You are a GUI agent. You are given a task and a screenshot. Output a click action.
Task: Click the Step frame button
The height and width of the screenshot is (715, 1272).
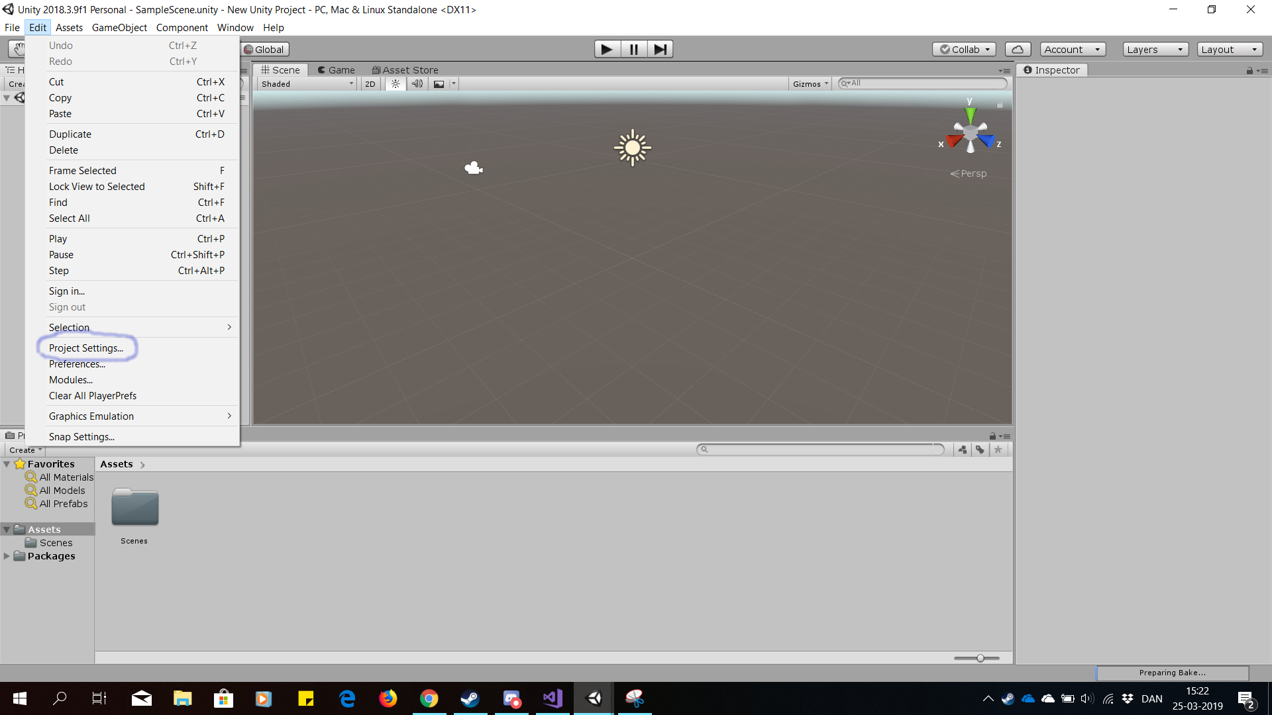pos(660,49)
